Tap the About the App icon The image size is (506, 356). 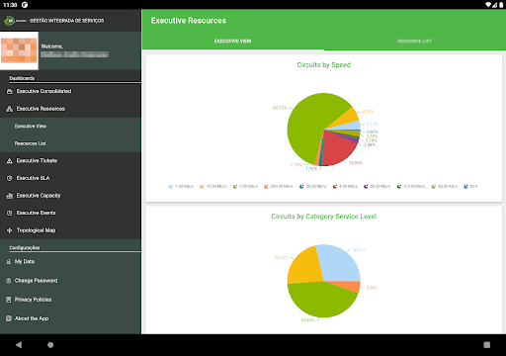pos(9,318)
